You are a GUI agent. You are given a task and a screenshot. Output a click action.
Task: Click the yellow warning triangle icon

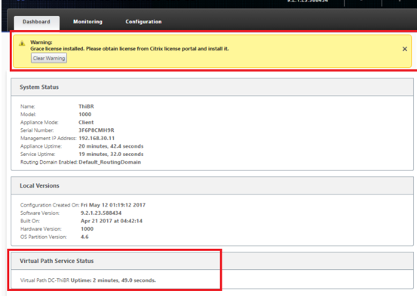click(22, 43)
